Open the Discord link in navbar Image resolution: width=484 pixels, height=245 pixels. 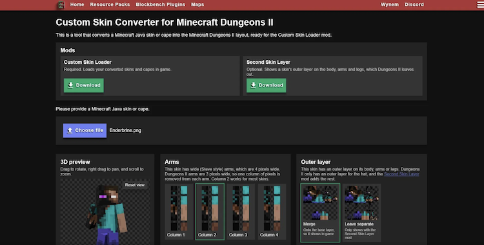pyautogui.click(x=414, y=5)
